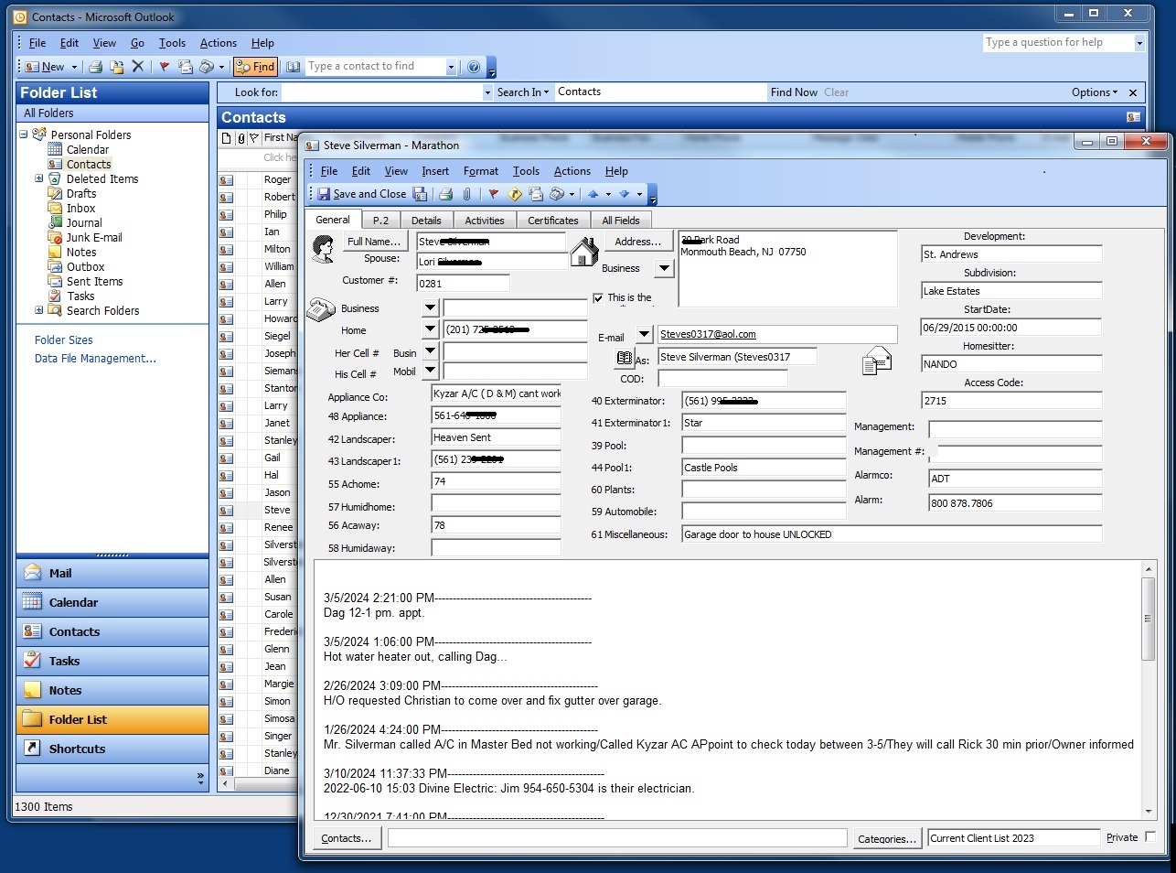The width and height of the screenshot is (1176, 873).
Task: Open the Search In dropdown
Action: (523, 92)
